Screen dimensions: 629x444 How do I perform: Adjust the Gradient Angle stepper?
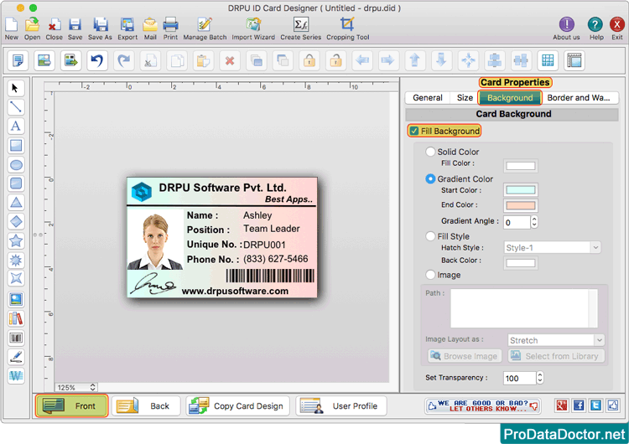click(534, 222)
